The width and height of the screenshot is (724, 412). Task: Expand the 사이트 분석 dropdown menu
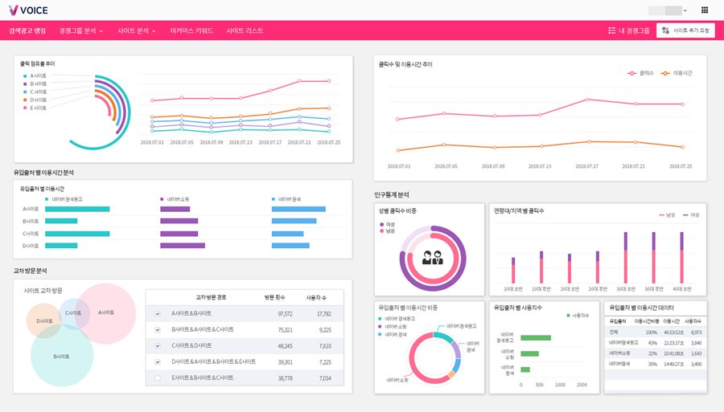[x=136, y=31]
